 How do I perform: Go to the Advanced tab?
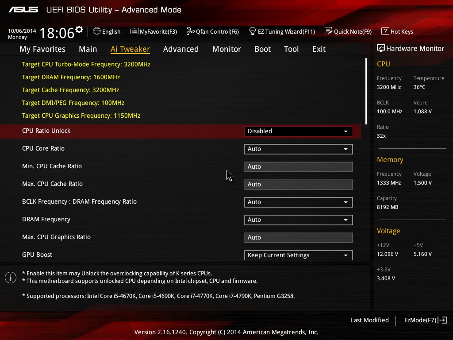181,49
